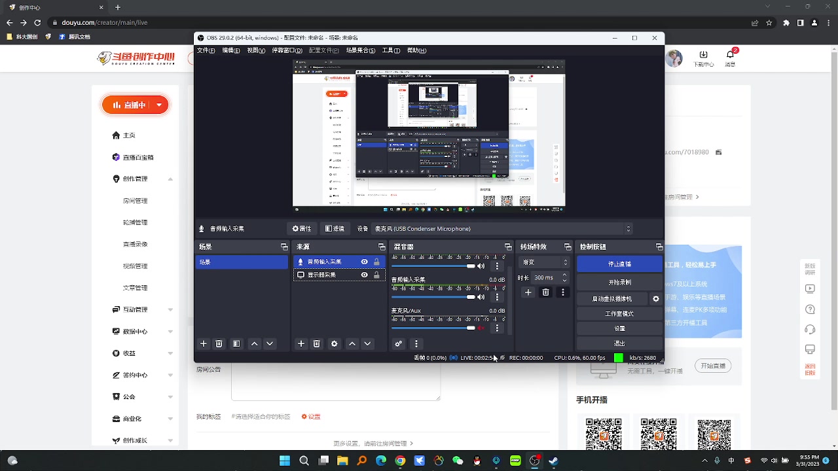Toggle lock on 显示器采集 source
838x471 pixels.
click(x=376, y=275)
